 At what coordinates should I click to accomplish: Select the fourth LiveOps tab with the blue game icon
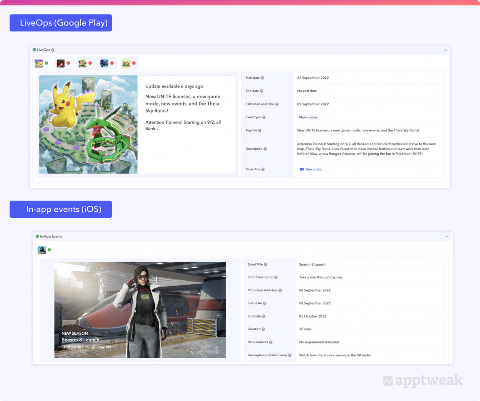(107, 64)
